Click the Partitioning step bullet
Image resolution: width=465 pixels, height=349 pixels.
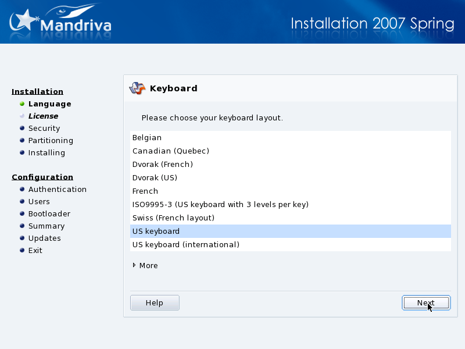point(22,141)
